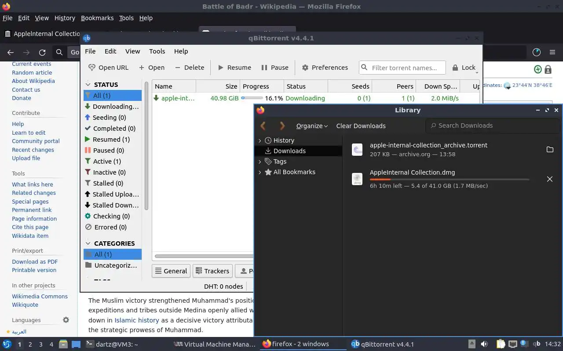Open the Cite this page link
This screenshot has height=351, width=563.
click(30, 227)
